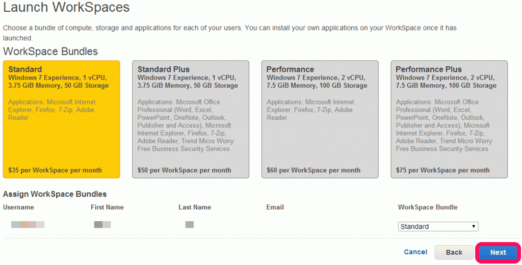The height and width of the screenshot is (265, 522).
Task: Click the $60 per WorkSpace price
Action: [x=314, y=170]
